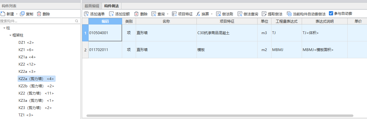Image resolution: width=367 pixels, height=119 pixels.
Task: Click the m3 unit cell
Action: 264,33
